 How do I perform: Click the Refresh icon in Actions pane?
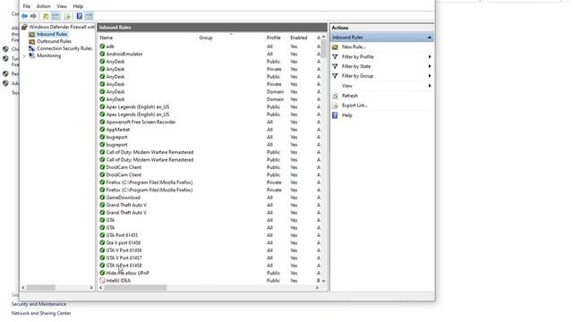(x=335, y=96)
